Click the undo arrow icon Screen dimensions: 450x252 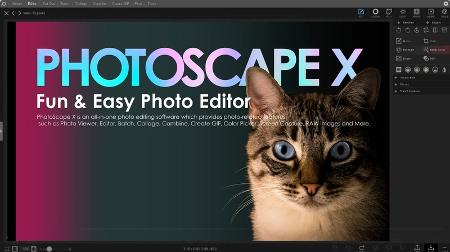pos(348,247)
